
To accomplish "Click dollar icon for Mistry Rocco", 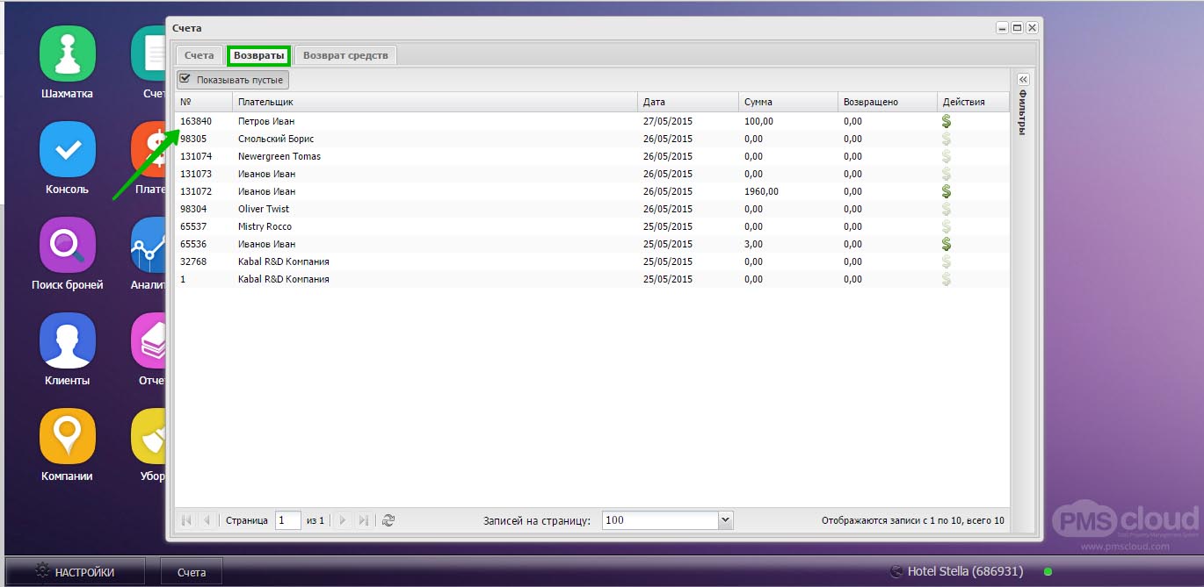I will coord(947,226).
